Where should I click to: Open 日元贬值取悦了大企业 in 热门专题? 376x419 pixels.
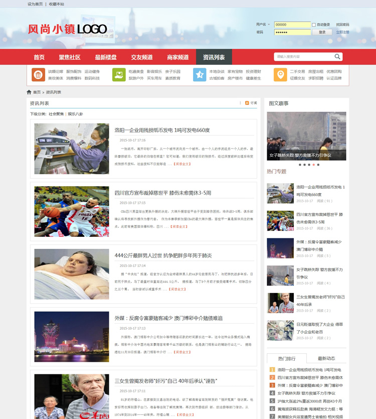(320, 328)
